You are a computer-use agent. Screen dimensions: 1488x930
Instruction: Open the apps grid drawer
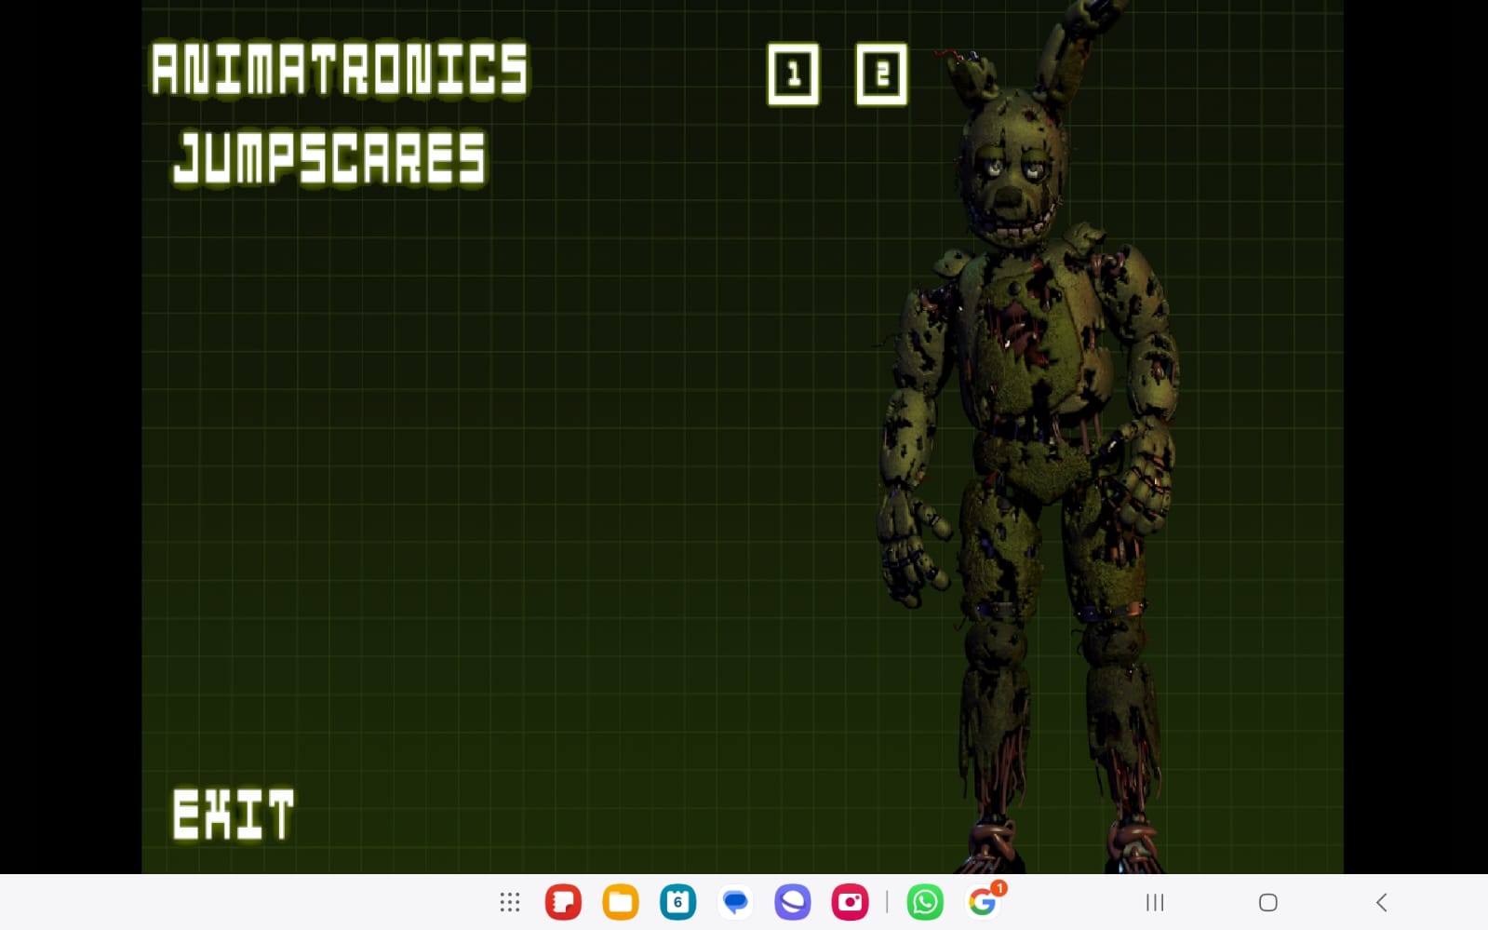(x=509, y=902)
